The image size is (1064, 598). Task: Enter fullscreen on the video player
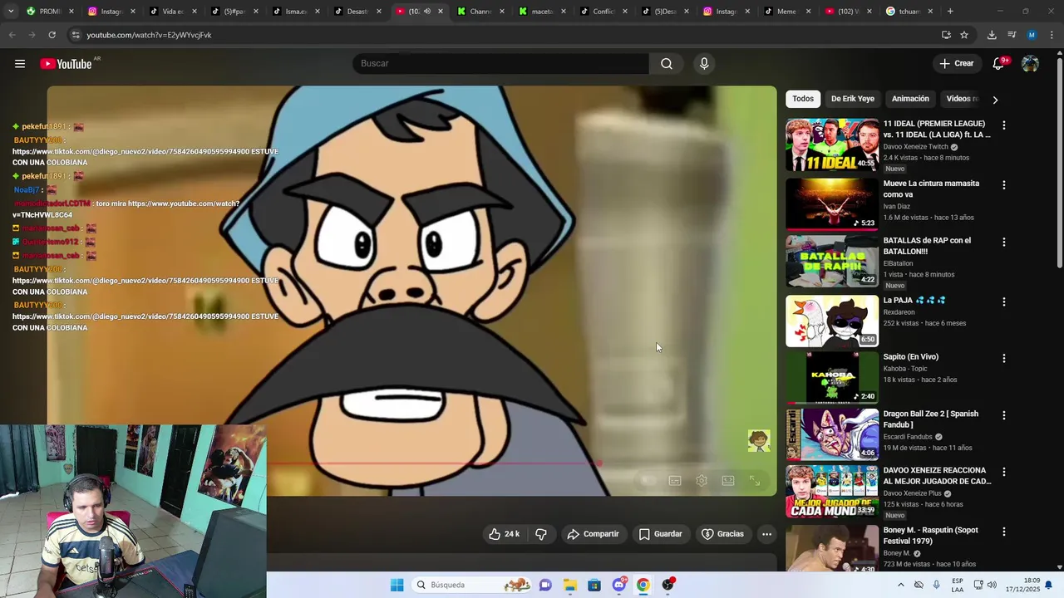(x=755, y=481)
